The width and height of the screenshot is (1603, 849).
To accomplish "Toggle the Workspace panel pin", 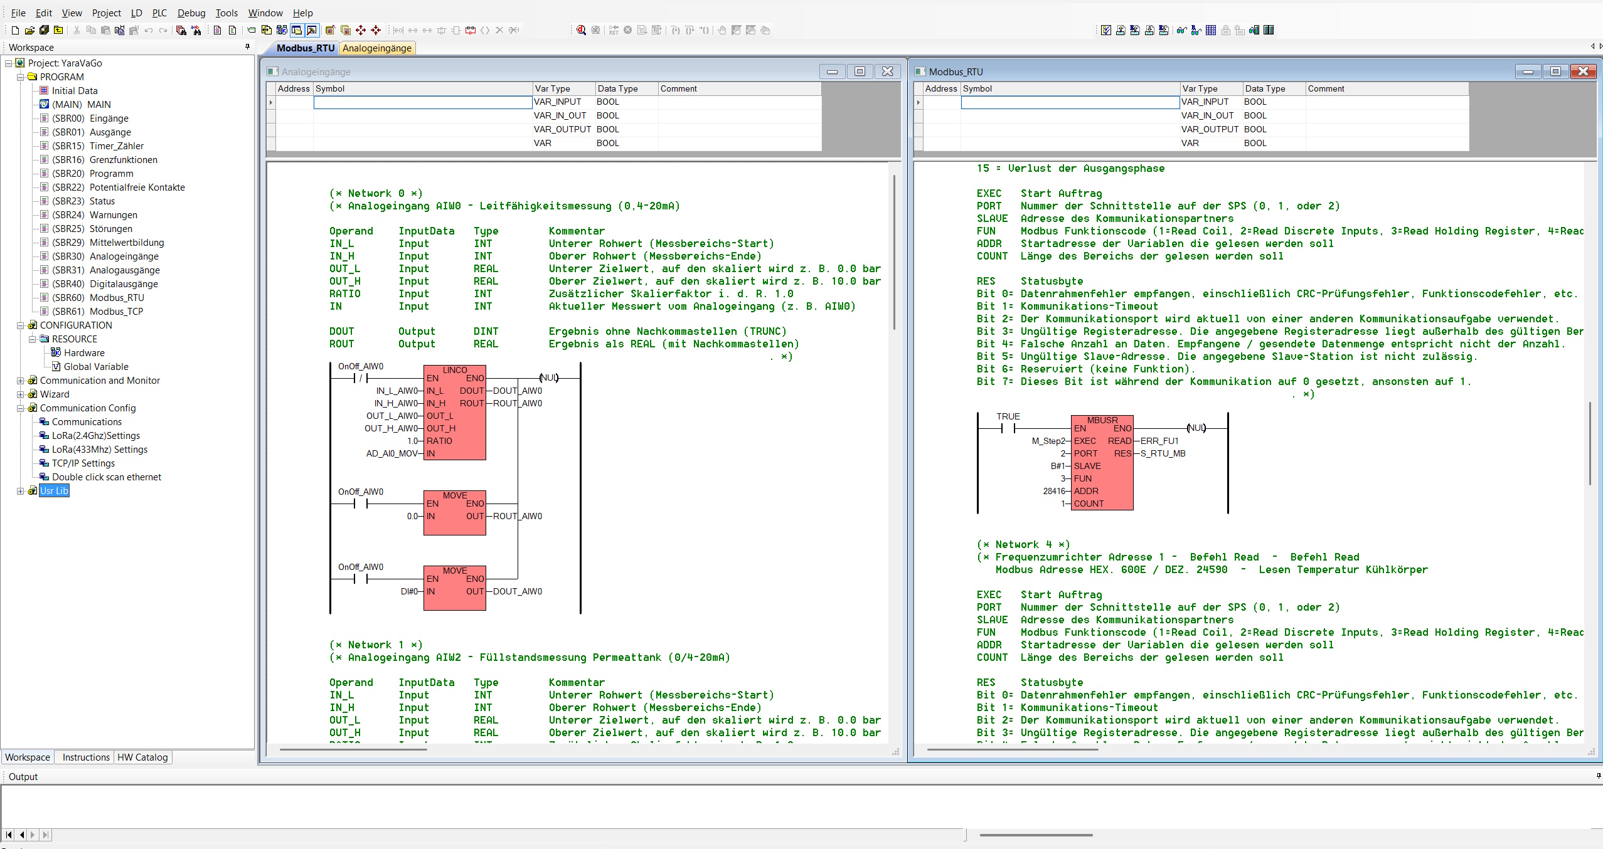I will tap(247, 46).
